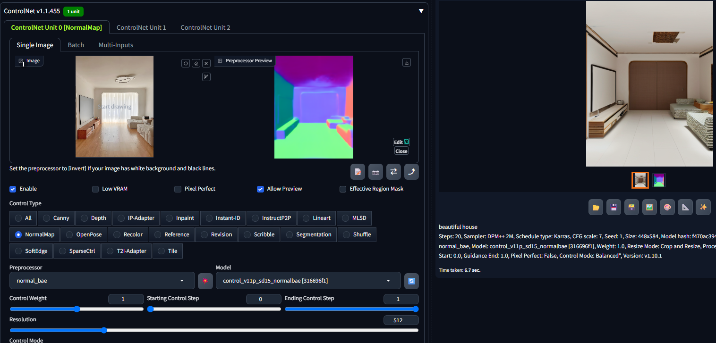Open the output folder icon
716x343 pixels.
pyautogui.click(x=596, y=207)
